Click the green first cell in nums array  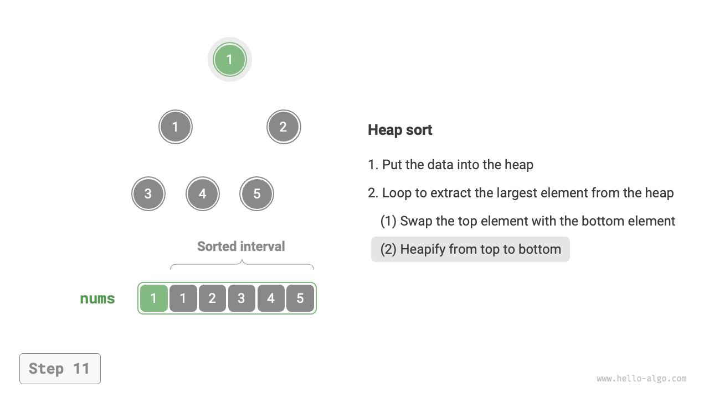[x=153, y=298]
